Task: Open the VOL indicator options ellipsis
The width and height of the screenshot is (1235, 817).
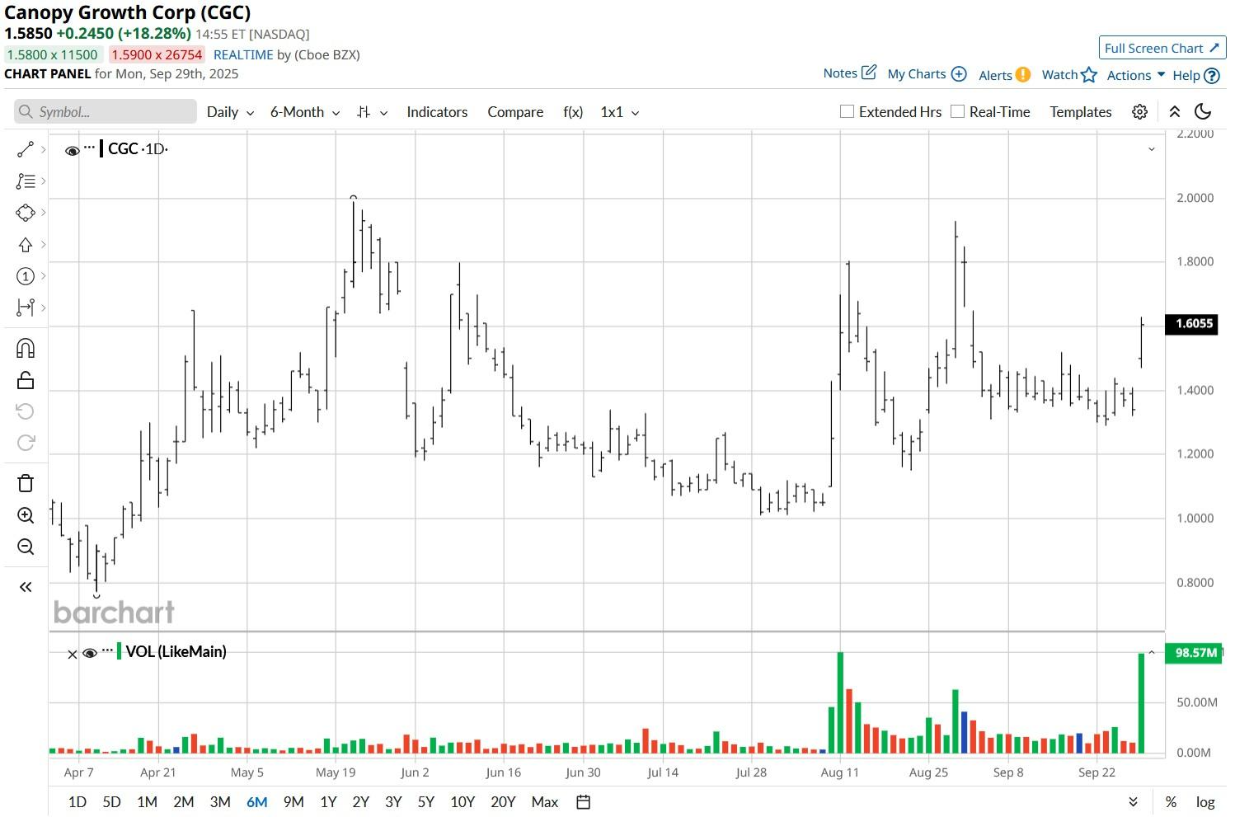Action: [107, 650]
